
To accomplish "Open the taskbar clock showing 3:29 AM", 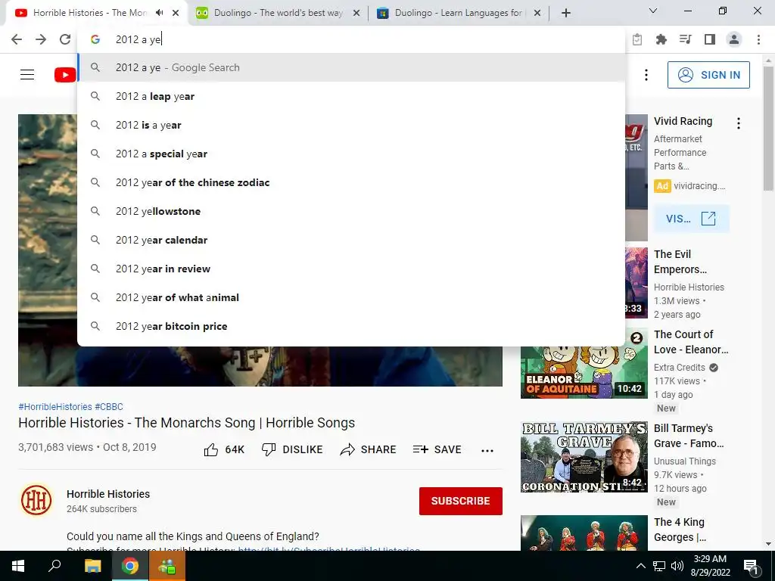I will 710,566.
